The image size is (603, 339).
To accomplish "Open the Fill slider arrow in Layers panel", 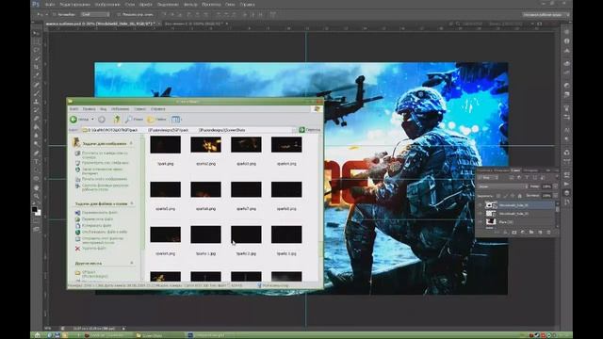I will 555,196.
